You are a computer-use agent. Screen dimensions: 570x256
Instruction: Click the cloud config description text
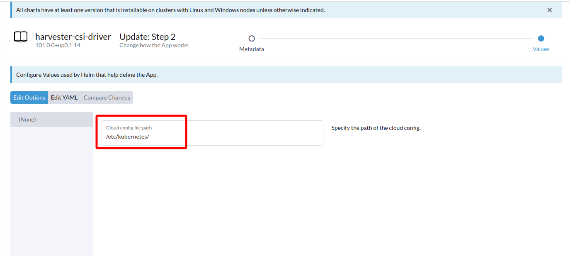(x=376, y=128)
